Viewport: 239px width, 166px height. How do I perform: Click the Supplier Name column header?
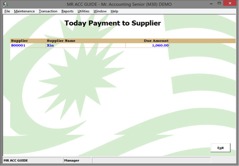(61, 41)
